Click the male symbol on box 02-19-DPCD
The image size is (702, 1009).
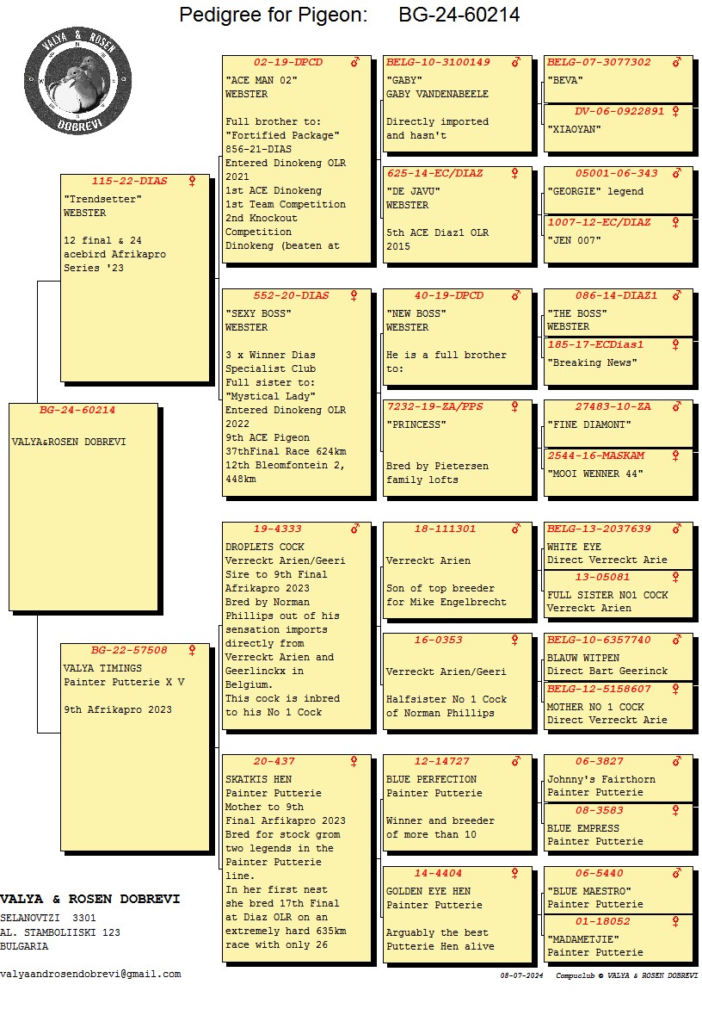pos(354,63)
